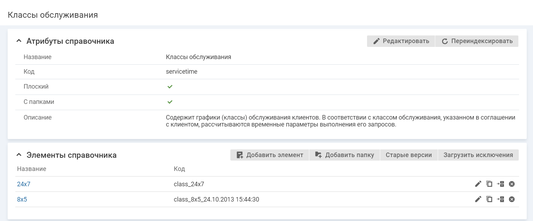Viewport: 533px width, 221px height.
Task: Click the copy icon in the 24x7 row
Action: [489, 184]
